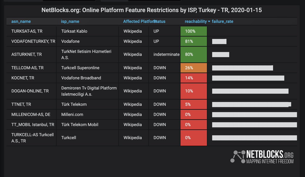305x177 pixels.
Task: Click the 100% reachability cell
Action: pyautogui.click(x=194, y=31)
